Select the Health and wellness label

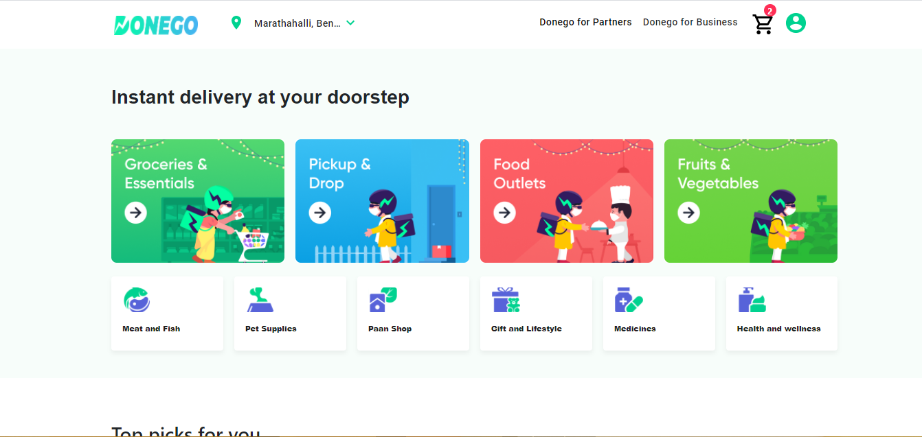click(x=778, y=329)
